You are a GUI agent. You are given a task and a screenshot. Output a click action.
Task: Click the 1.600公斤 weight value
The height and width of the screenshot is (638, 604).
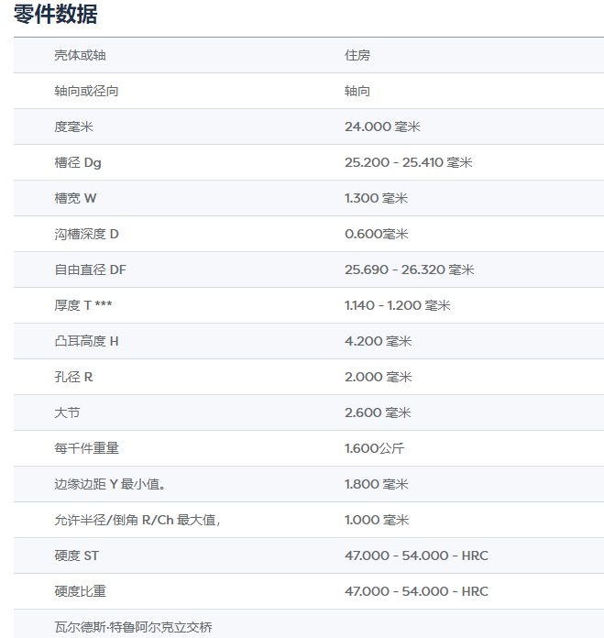pos(374,448)
